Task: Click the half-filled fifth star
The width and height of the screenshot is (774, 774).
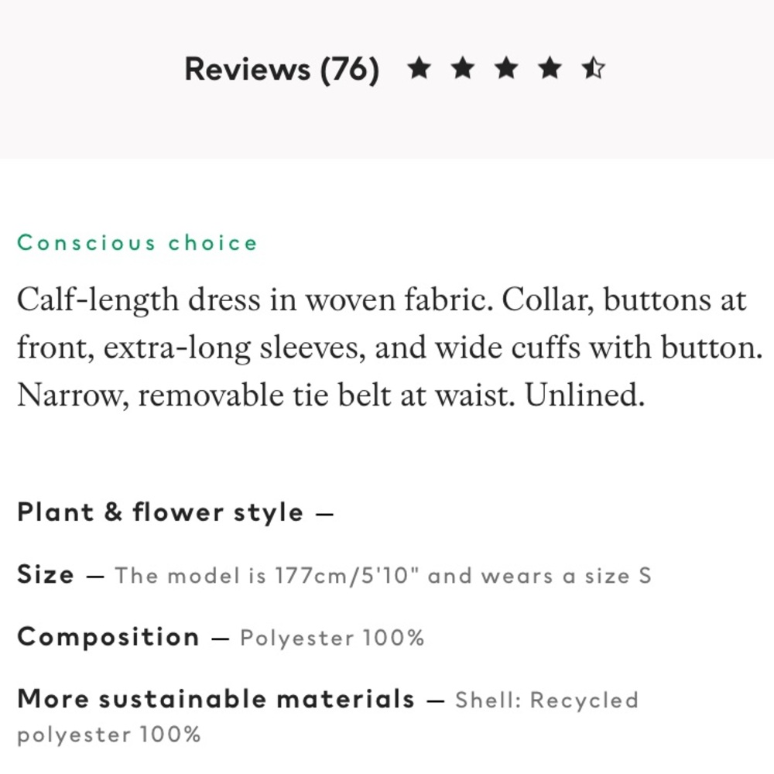Action: coord(593,67)
